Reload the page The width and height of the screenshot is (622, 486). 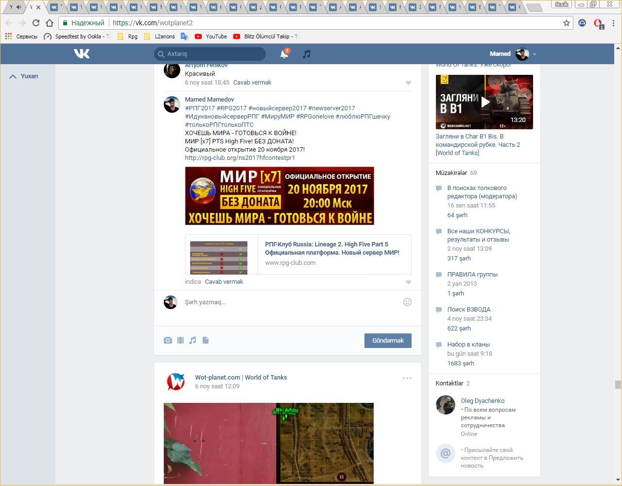click(x=35, y=23)
